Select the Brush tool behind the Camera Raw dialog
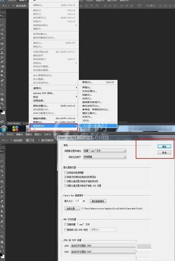 pos(2,186)
